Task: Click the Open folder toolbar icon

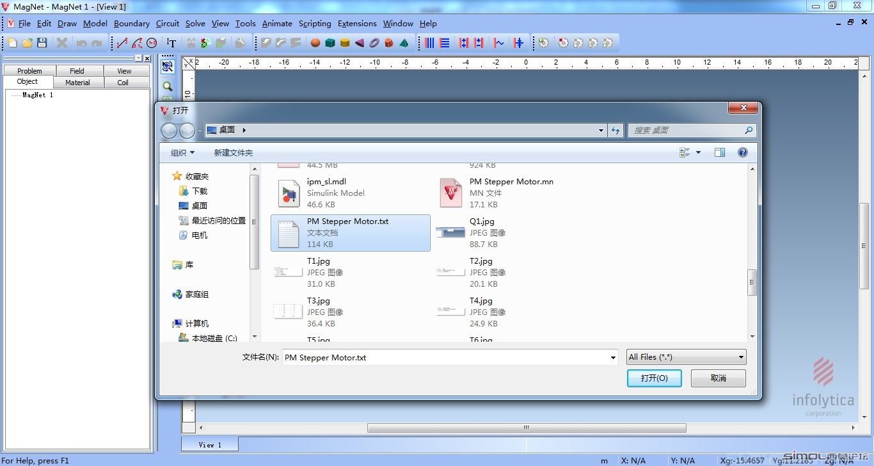Action: [x=27, y=43]
